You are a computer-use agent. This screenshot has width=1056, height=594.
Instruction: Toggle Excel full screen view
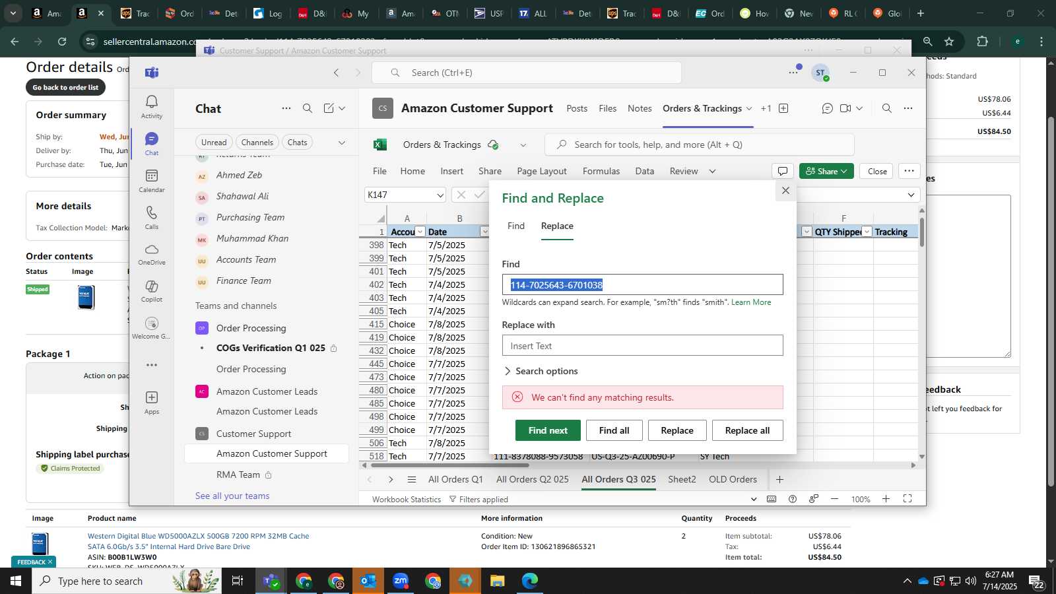907,499
